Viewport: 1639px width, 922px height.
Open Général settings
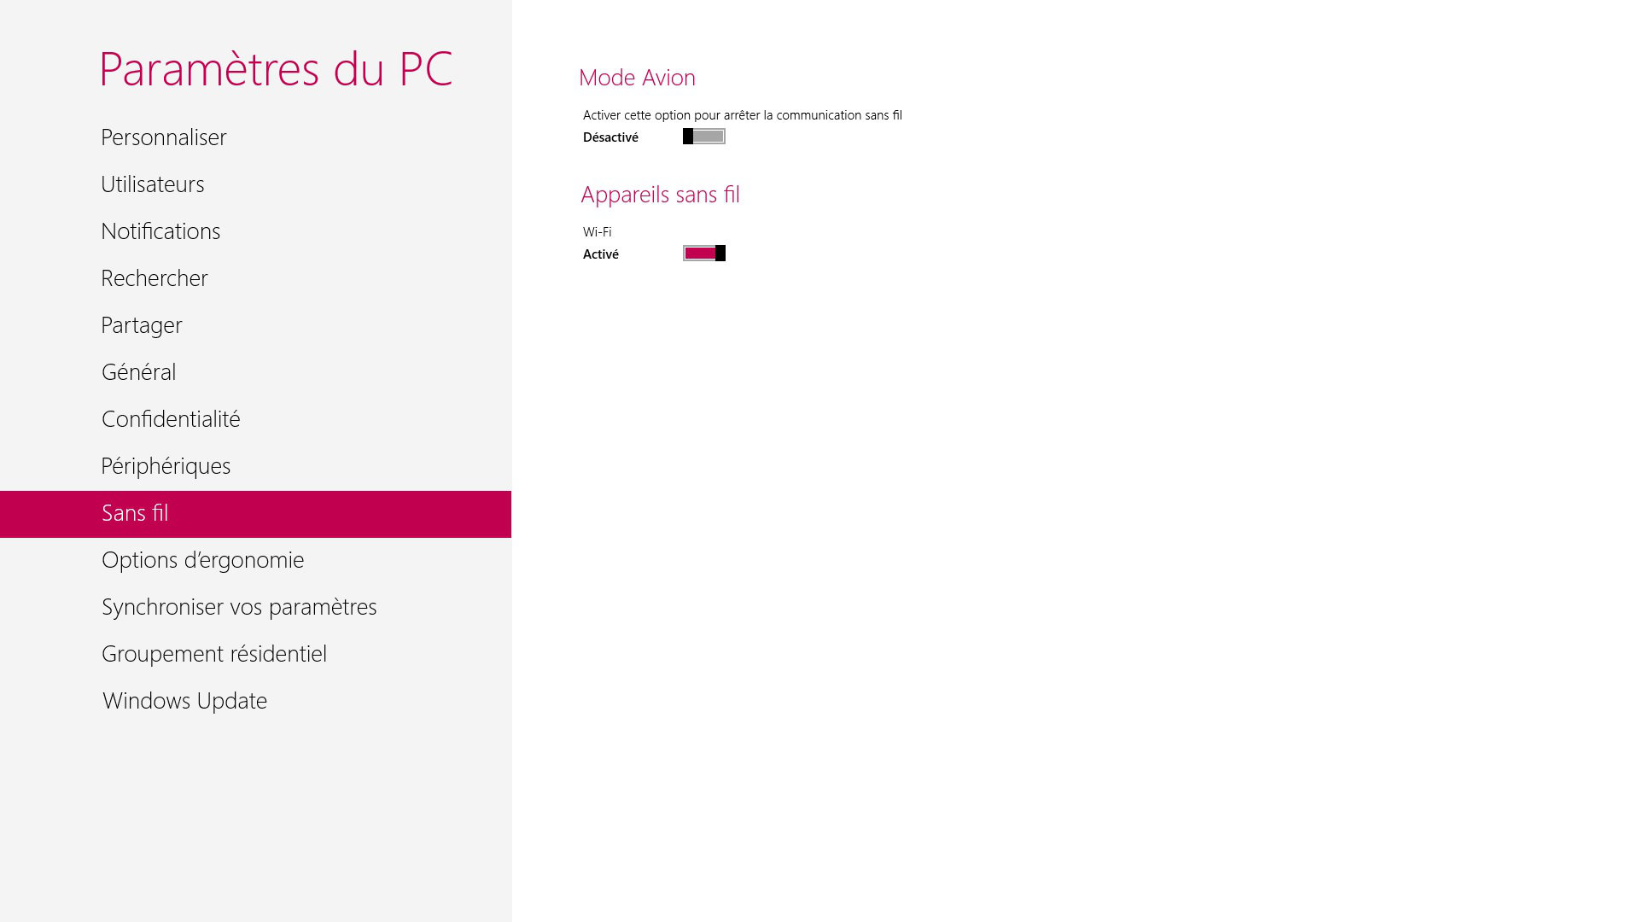[138, 372]
